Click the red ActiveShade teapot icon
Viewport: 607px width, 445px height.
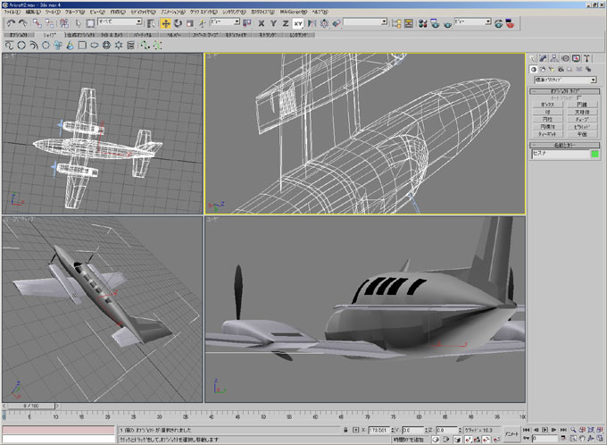511,23
